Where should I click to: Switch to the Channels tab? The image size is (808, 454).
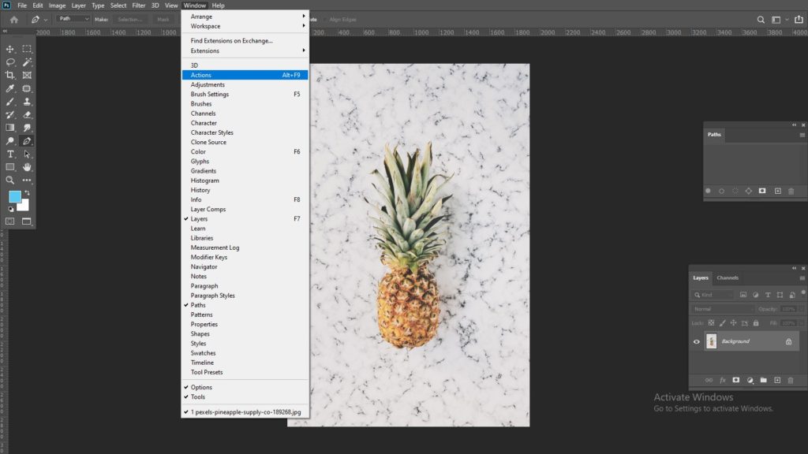pyautogui.click(x=727, y=278)
